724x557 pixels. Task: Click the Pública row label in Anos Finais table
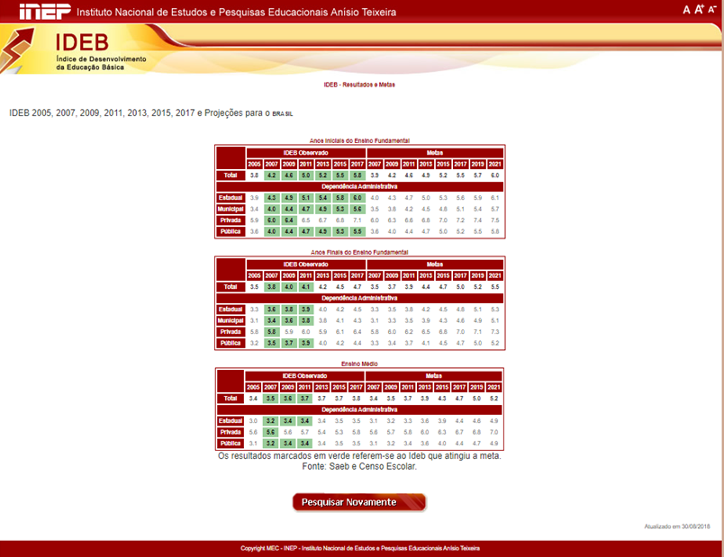coord(231,344)
